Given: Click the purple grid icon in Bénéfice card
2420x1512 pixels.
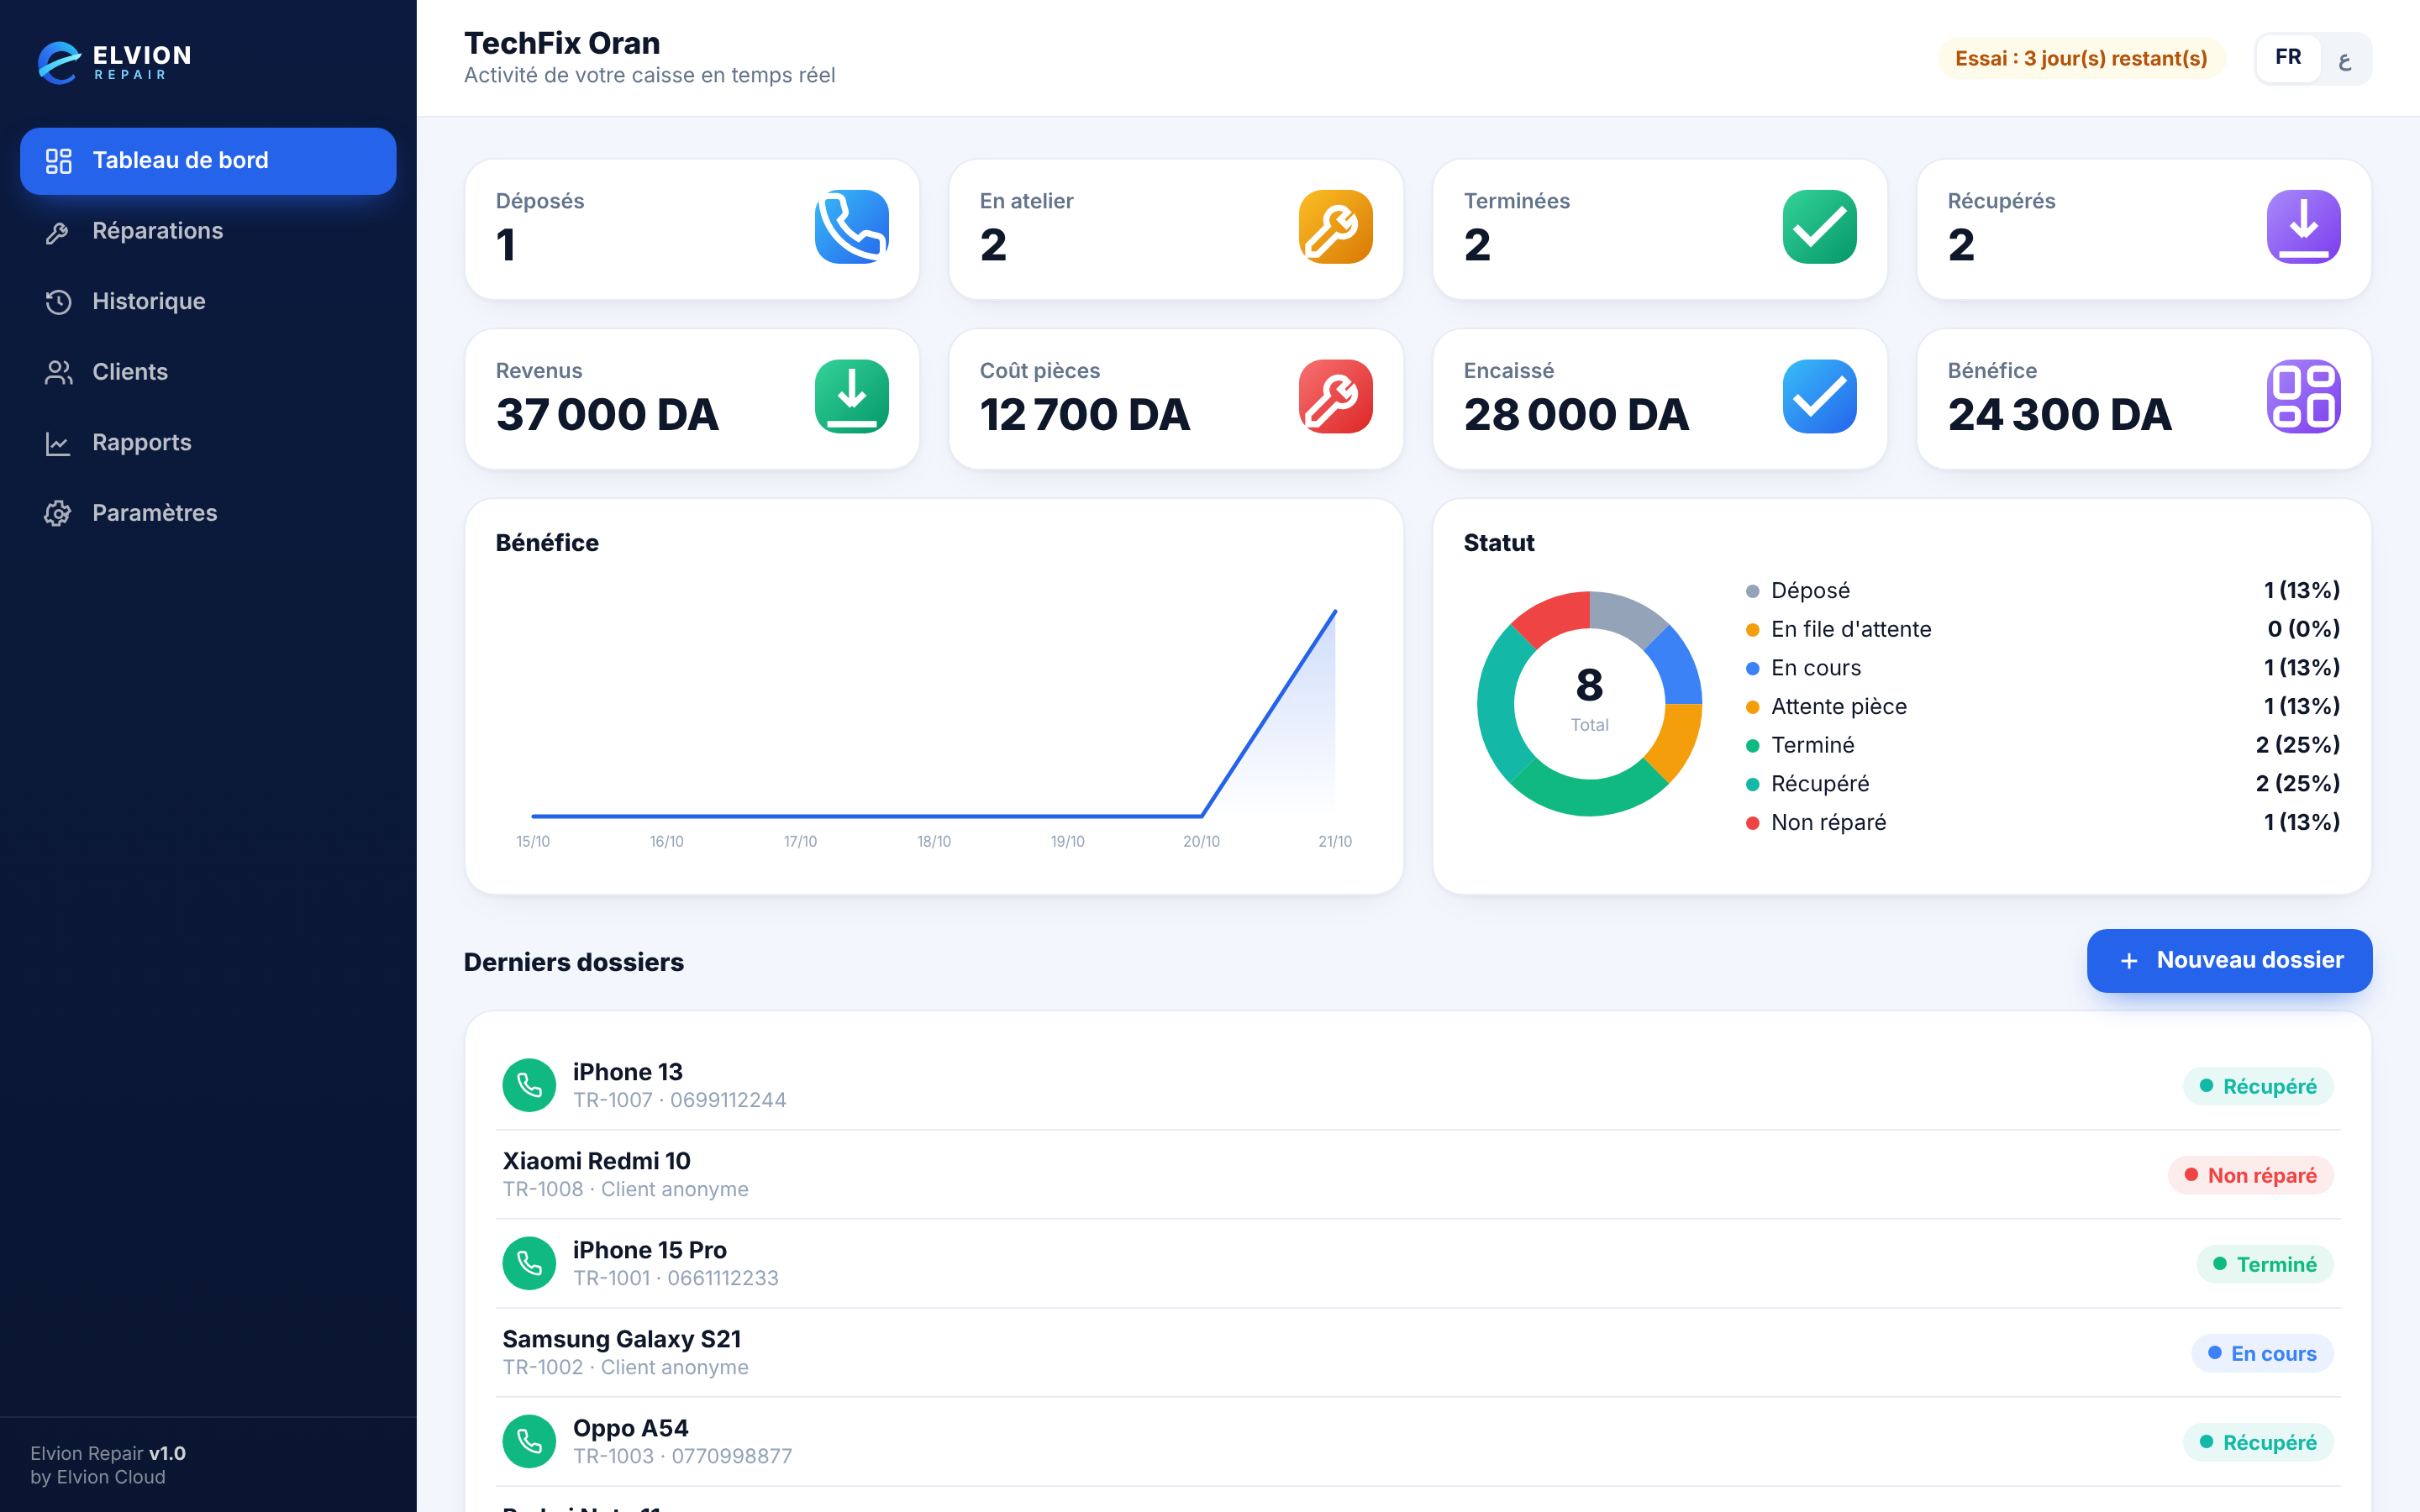Looking at the screenshot, I should 2303,397.
